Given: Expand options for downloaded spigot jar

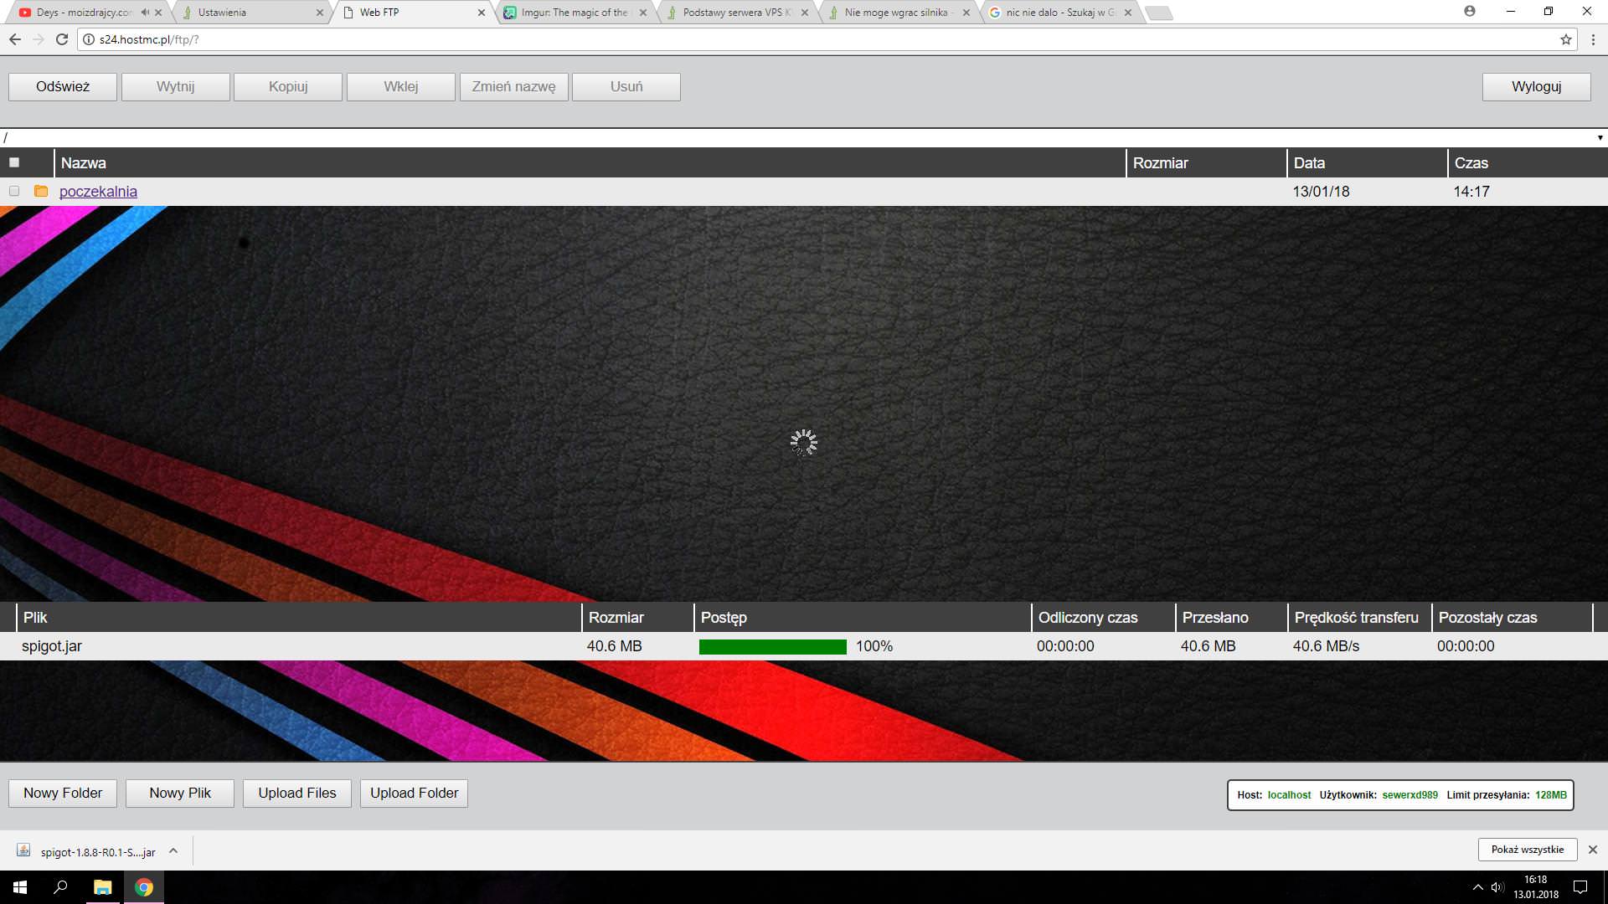Looking at the screenshot, I should [x=173, y=851].
